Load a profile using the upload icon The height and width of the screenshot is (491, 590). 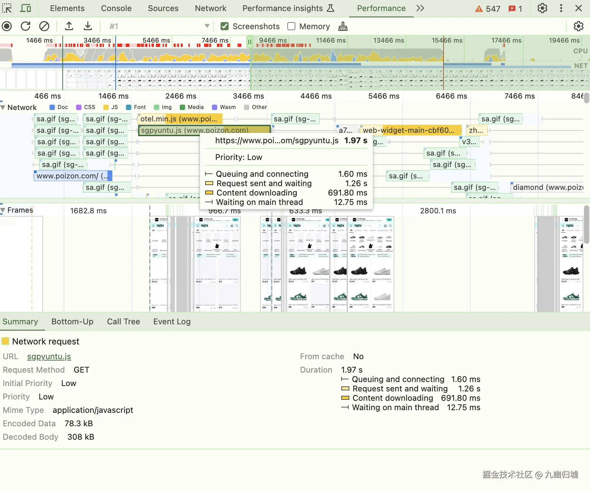pyautogui.click(x=69, y=26)
